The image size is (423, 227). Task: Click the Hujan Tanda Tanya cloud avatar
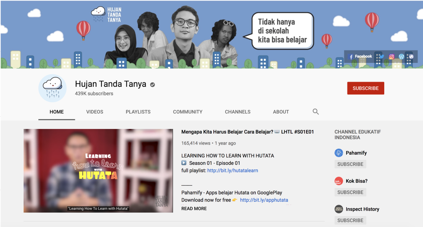click(52, 88)
